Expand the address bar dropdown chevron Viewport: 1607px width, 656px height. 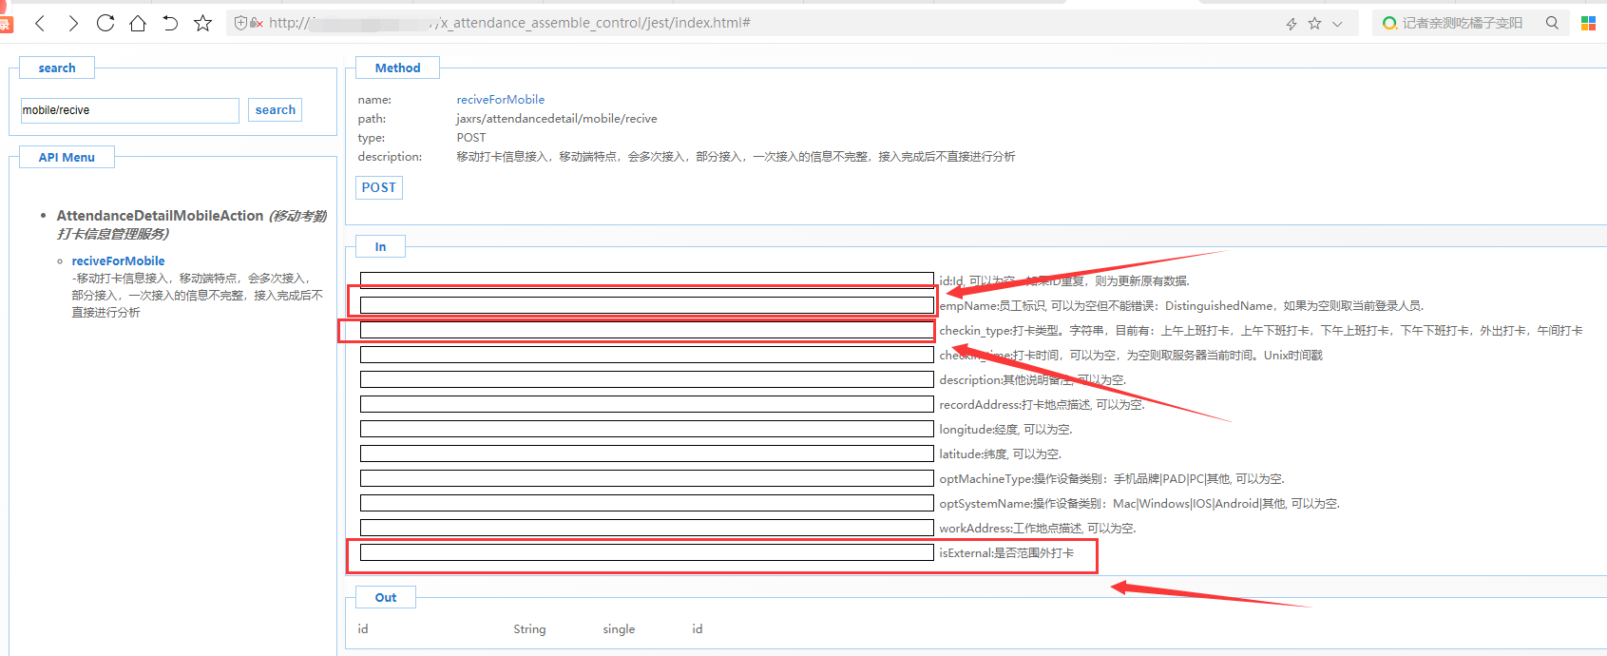pyautogui.click(x=1337, y=24)
